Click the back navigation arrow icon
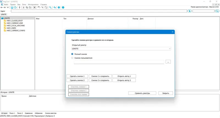Image resolution: width=220 pixels, height=118 pixels. pos(2,7)
